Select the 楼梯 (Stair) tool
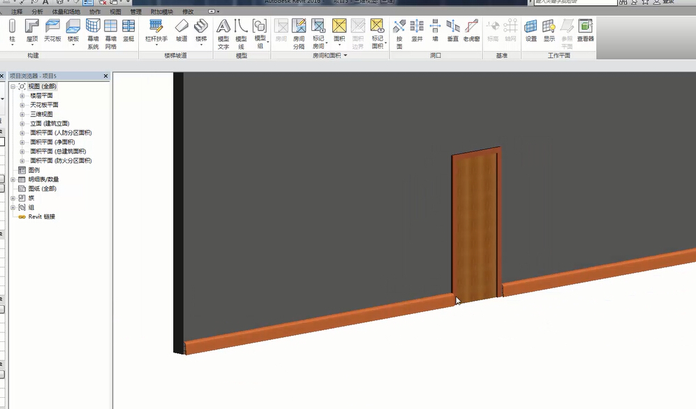The image size is (696, 409). coord(201,32)
